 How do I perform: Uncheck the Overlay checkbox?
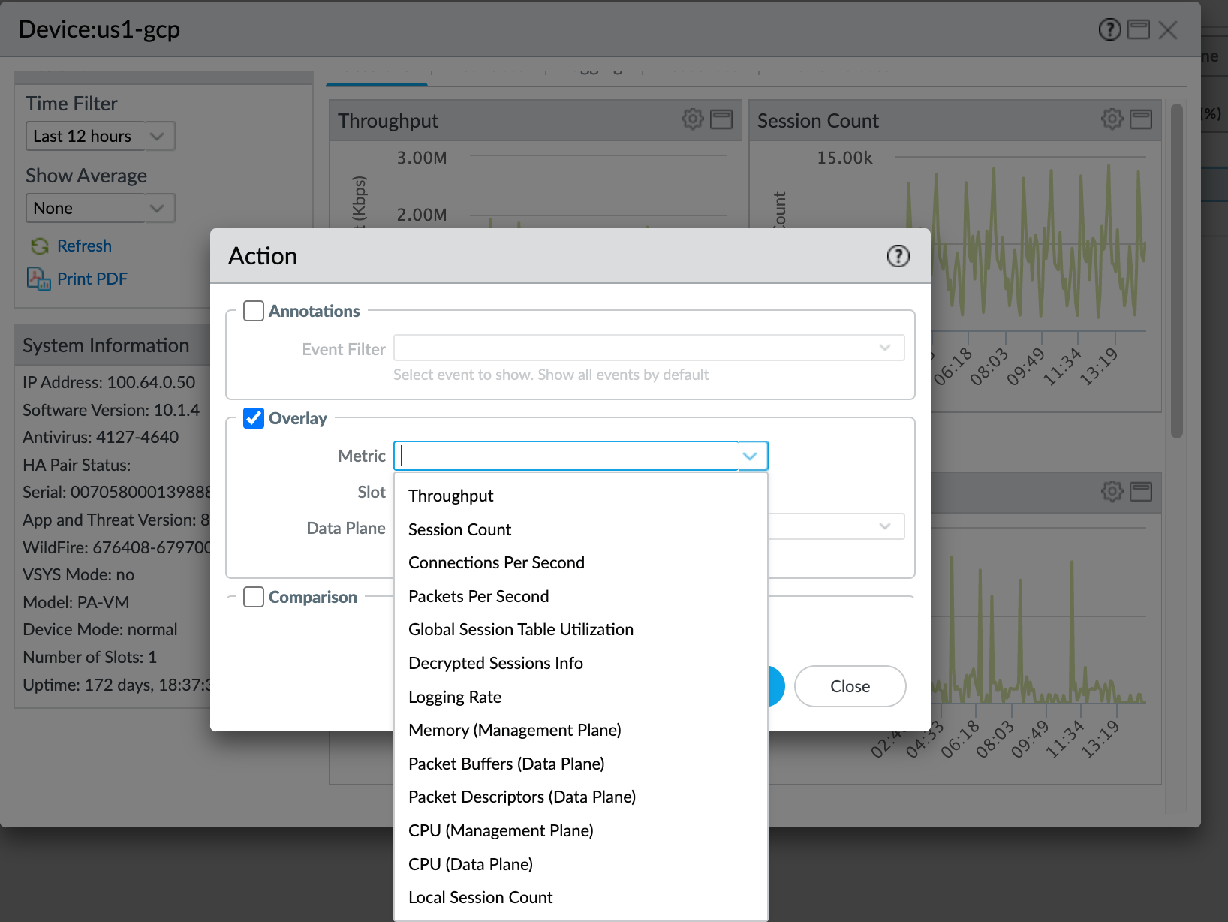[254, 418]
